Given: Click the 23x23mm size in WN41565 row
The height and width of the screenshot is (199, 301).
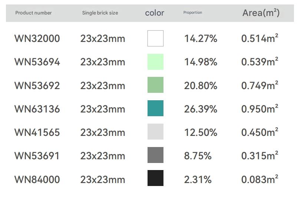Looking at the screenshot, I should tap(103, 133).
